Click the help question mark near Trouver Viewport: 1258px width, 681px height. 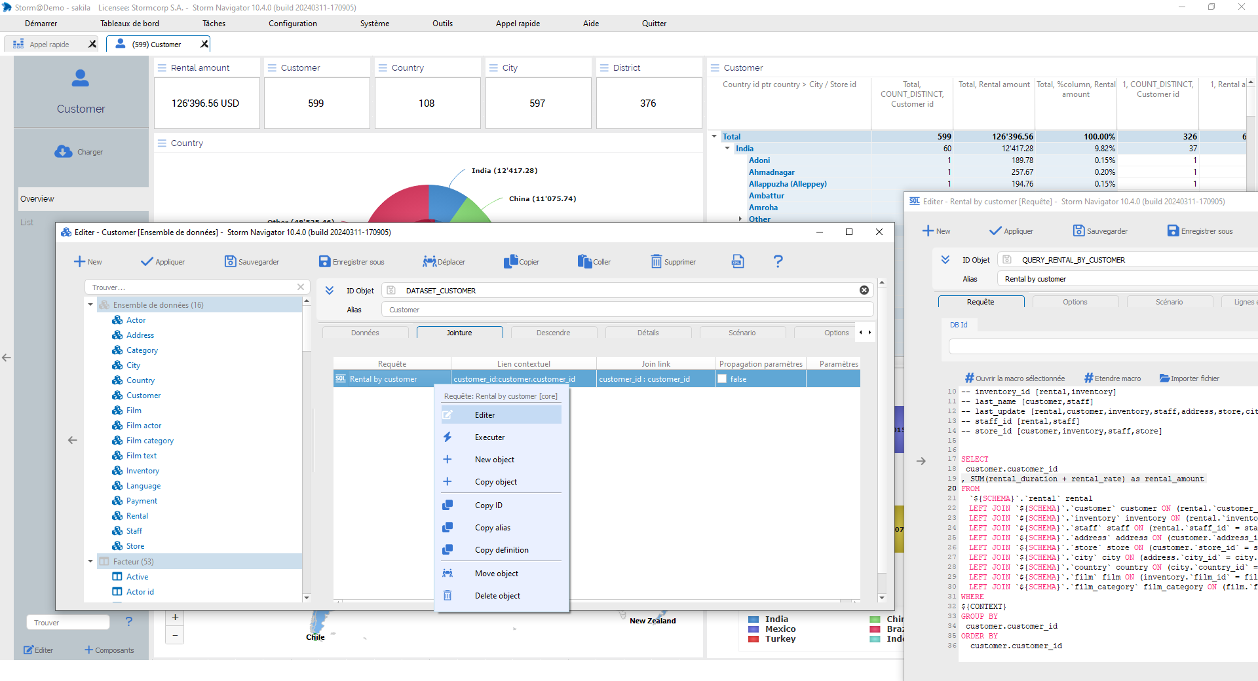click(128, 621)
